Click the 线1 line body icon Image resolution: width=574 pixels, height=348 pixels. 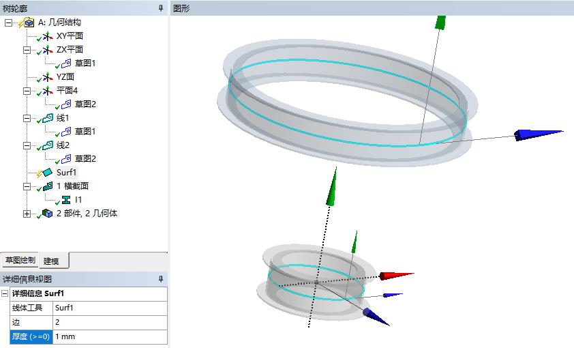pyautogui.click(x=47, y=118)
